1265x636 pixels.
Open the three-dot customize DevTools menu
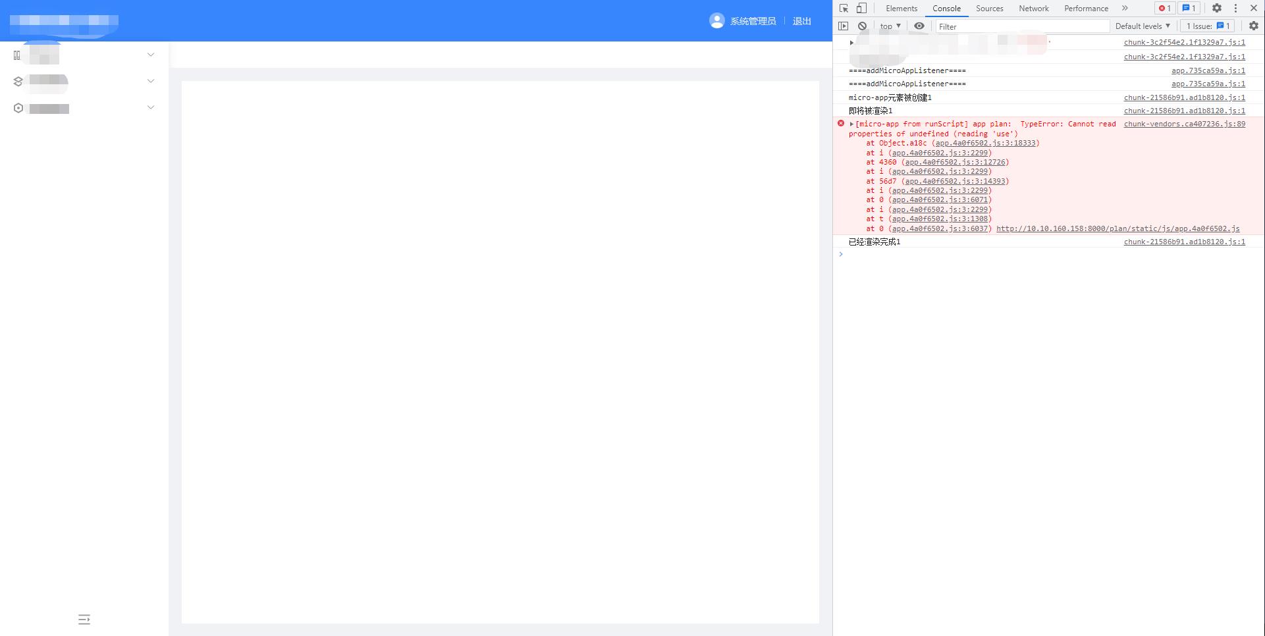tap(1235, 8)
